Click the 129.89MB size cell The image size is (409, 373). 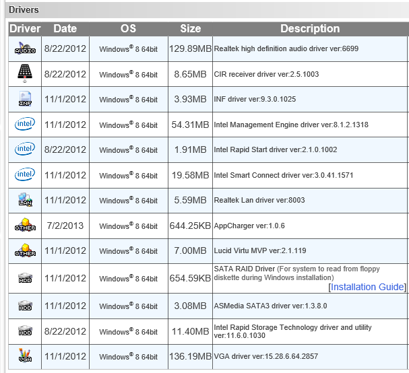(191, 48)
